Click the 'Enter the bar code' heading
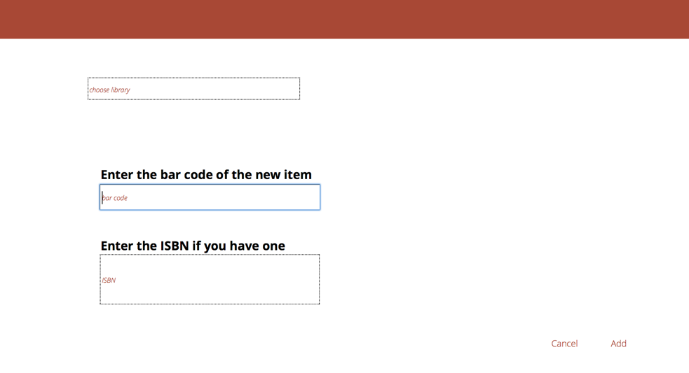This screenshot has width=689, height=373. 205,174
